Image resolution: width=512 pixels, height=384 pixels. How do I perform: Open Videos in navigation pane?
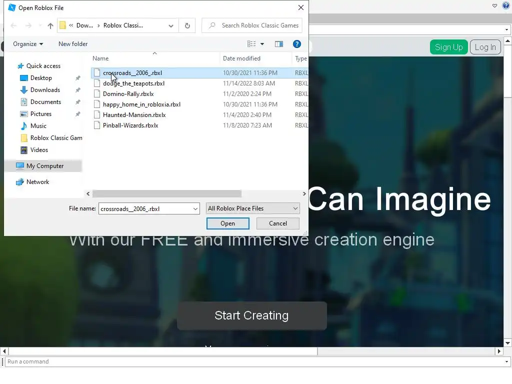[39, 150]
